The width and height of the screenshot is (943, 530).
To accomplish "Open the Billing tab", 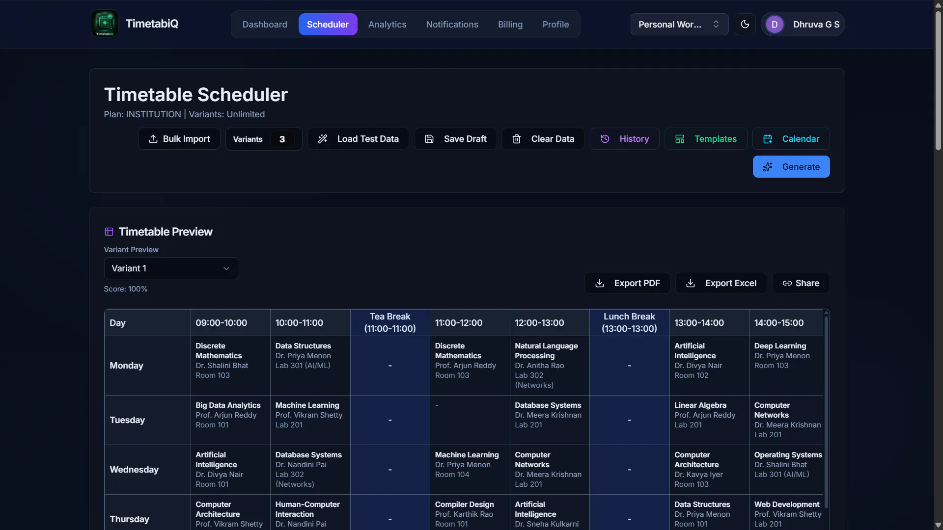I will [x=510, y=24].
